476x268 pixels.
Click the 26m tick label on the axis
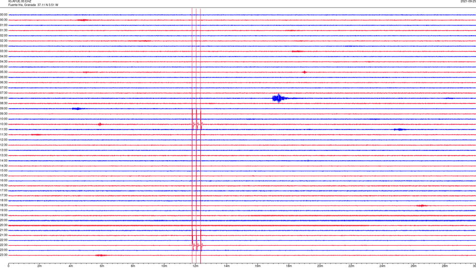(x=414, y=266)
